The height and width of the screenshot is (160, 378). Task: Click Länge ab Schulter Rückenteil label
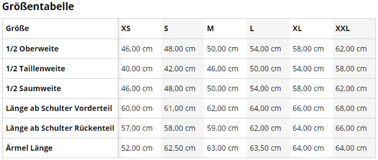pos(60,128)
